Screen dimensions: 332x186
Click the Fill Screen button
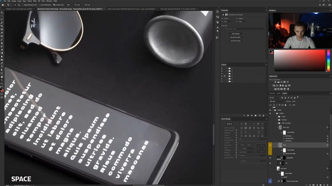tap(87, 5)
